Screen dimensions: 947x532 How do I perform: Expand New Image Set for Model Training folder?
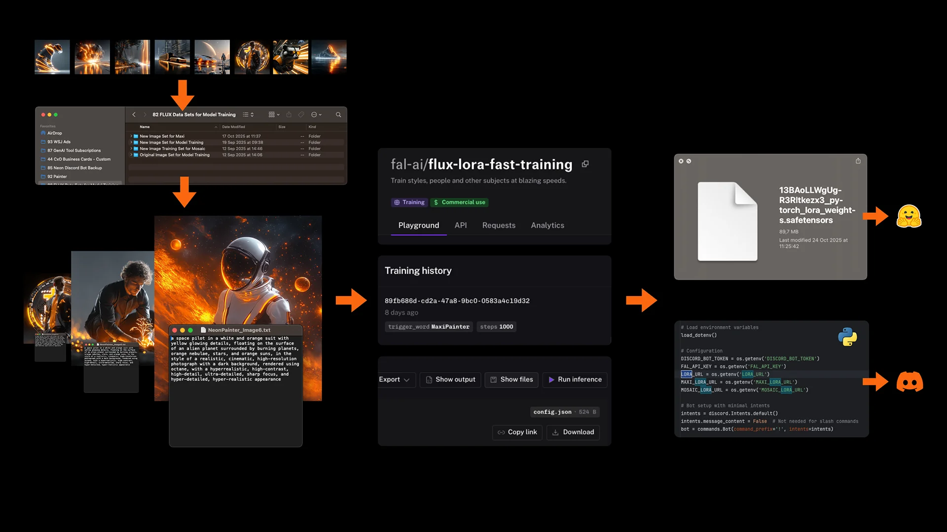pos(131,142)
